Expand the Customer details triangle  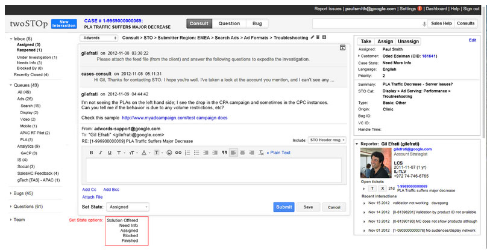(x=359, y=56)
